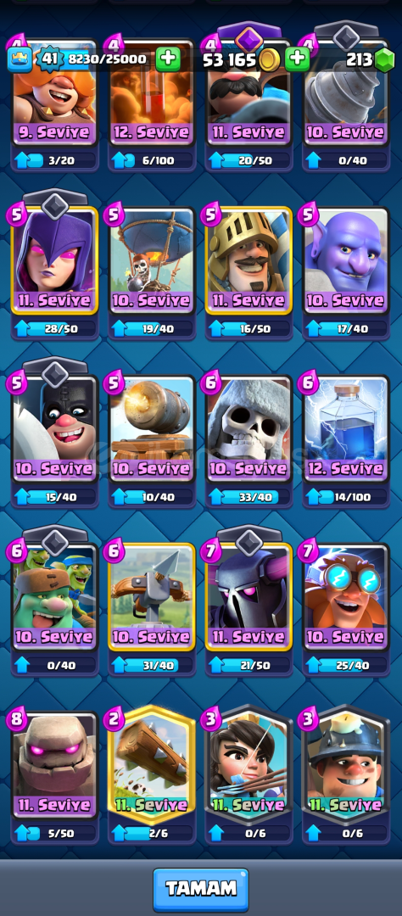Tap the gold coin icon

click(269, 59)
